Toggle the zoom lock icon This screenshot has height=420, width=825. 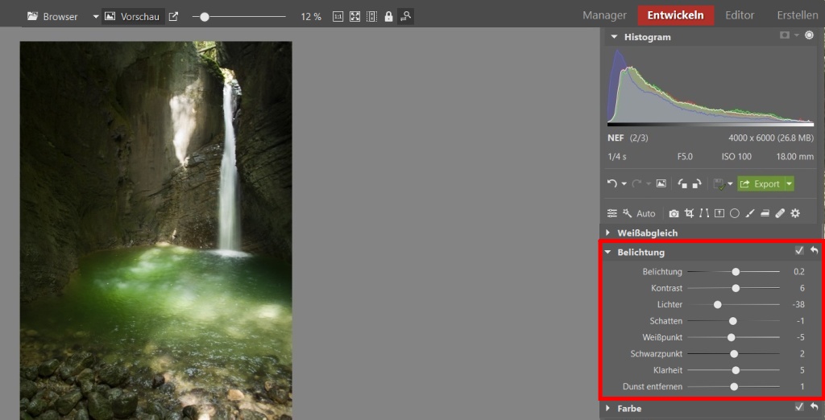pyautogui.click(x=388, y=16)
